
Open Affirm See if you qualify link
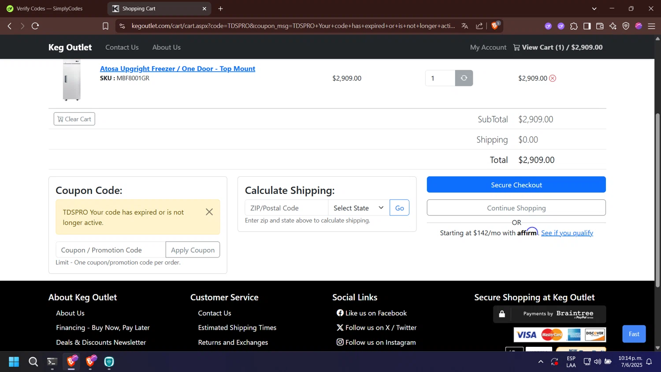pos(567,233)
